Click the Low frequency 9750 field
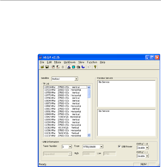 click(x=110, y=154)
